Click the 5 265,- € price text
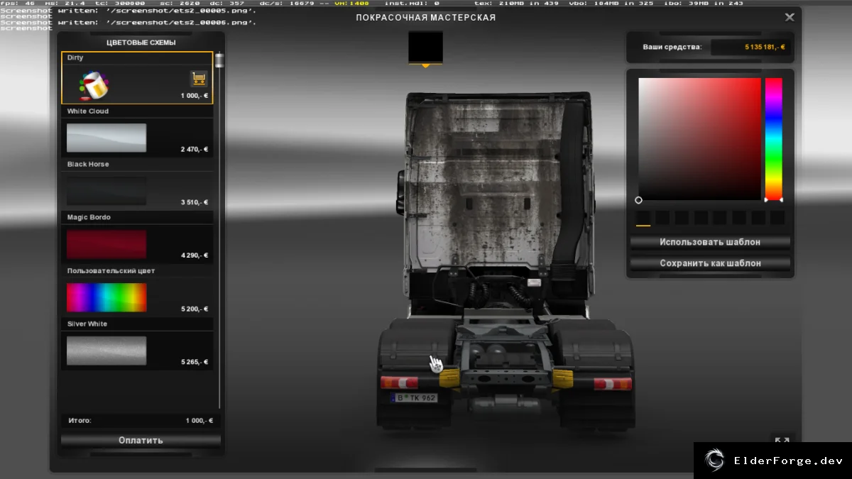The image size is (852, 479). click(195, 362)
